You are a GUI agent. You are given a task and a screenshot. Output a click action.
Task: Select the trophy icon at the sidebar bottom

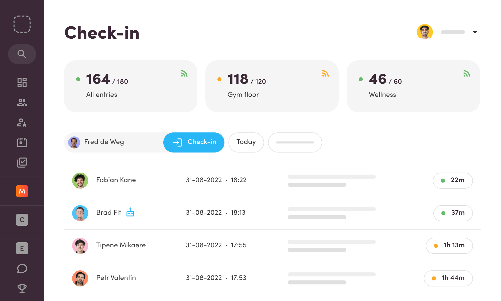(x=22, y=288)
